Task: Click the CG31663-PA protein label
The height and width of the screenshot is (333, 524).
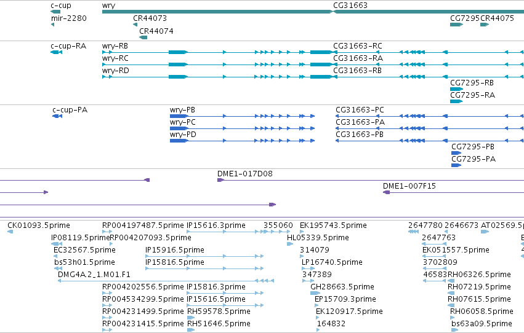Action: (360, 122)
